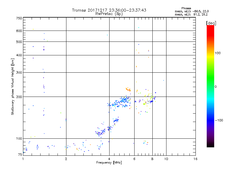Click the "Phases" heading at top right
Viewport: 230px width, 173px height.
pyautogui.click(x=186, y=8)
